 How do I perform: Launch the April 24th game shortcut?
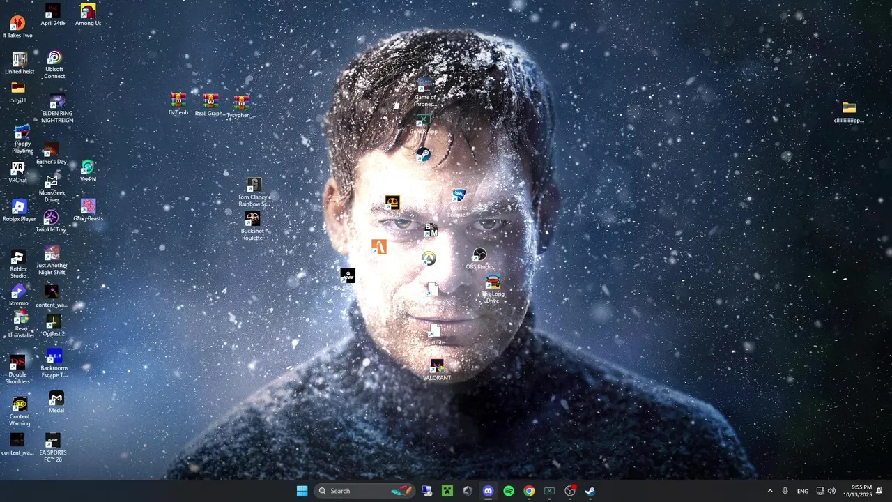(x=52, y=15)
